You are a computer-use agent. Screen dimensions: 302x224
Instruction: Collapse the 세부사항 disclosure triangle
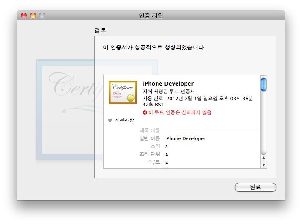coord(110,121)
